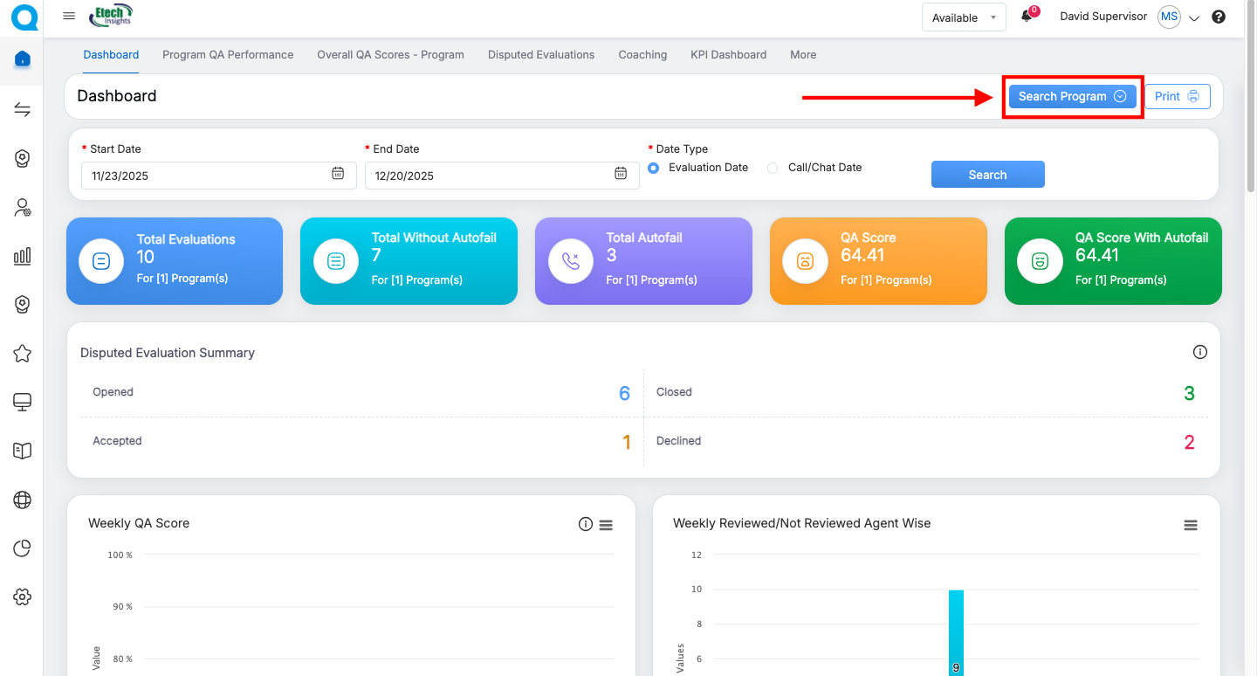Open the Weekly QA Score chart menu

[606, 524]
